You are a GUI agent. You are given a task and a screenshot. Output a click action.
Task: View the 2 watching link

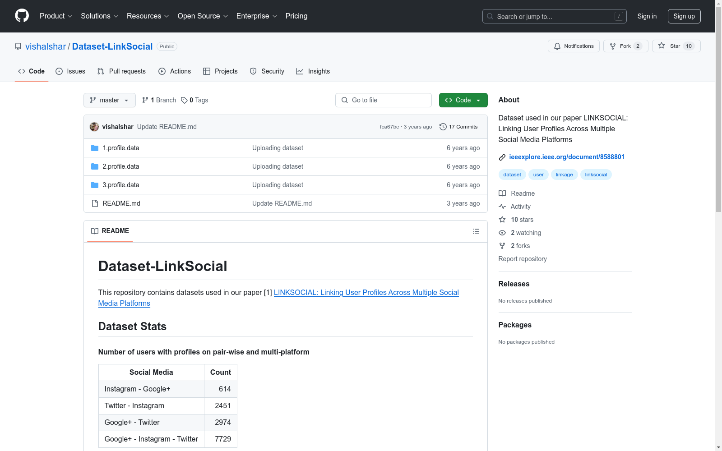tap(520, 233)
